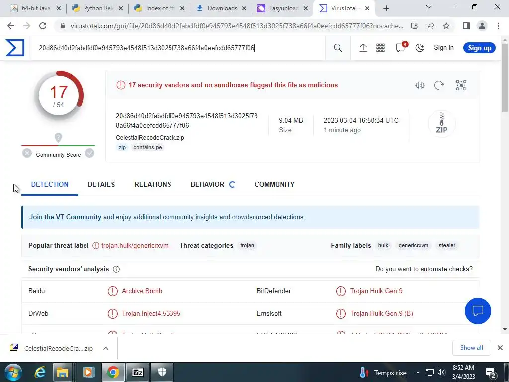This screenshot has height=382, width=509.
Task: Click the share page icon
Action: [430, 26]
